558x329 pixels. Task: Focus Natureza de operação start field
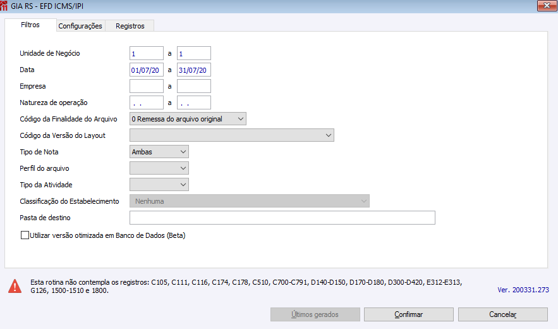(x=146, y=102)
